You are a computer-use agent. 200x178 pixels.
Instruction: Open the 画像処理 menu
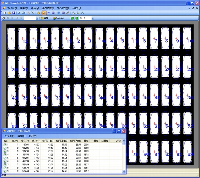click(x=48, y=8)
